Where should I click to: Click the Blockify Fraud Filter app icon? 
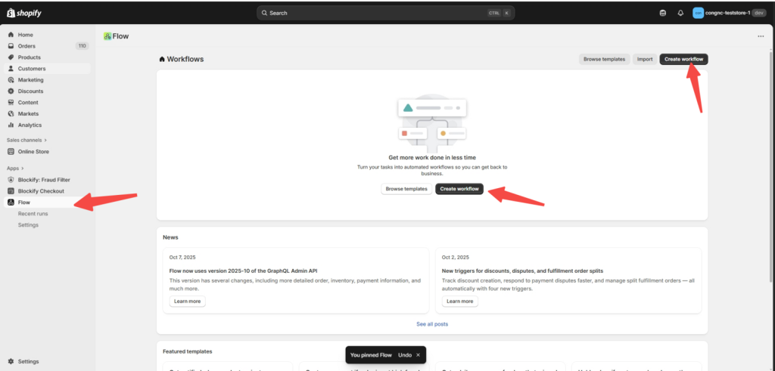tap(11, 180)
